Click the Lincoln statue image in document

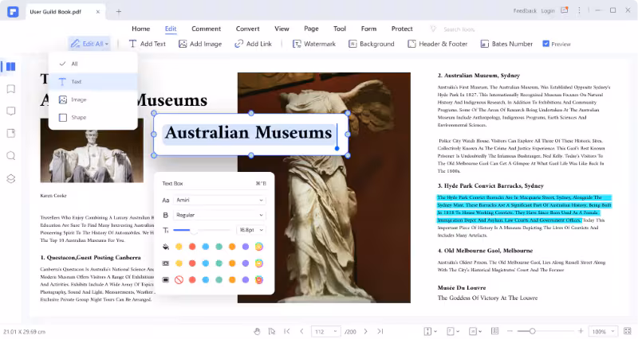click(x=92, y=150)
